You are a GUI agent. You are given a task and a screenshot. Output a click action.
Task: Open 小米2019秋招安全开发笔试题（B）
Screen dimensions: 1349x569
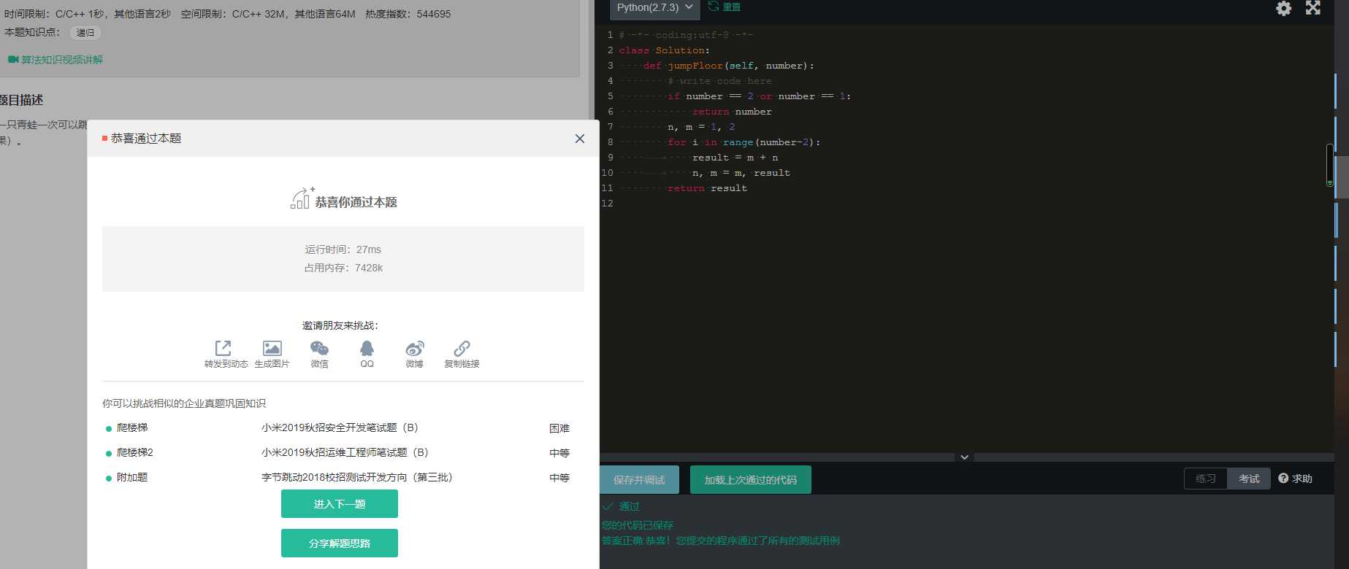point(340,427)
